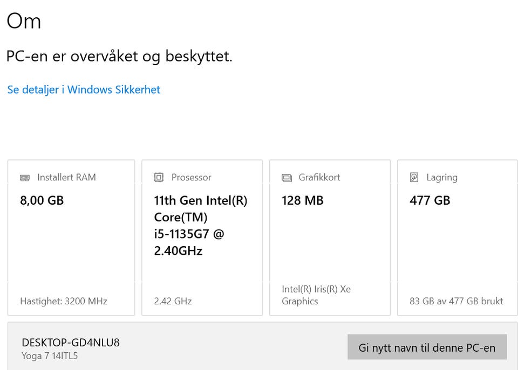Click the Installert RAM card label

pyautogui.click(x=66, y=177)
